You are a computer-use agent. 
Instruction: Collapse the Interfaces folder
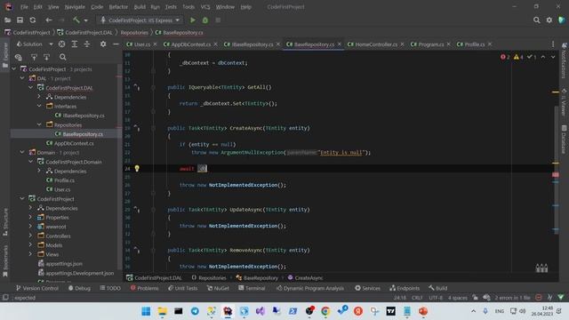click(39, 106)
